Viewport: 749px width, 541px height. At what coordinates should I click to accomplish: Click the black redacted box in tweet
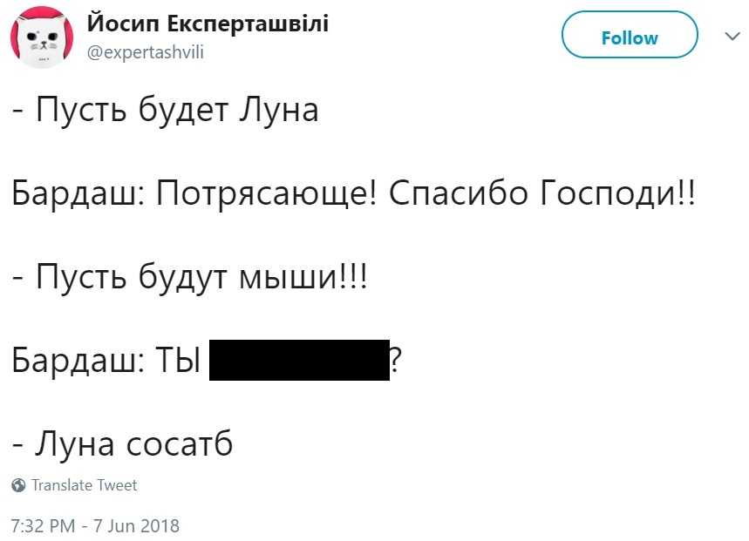[299, 360]
